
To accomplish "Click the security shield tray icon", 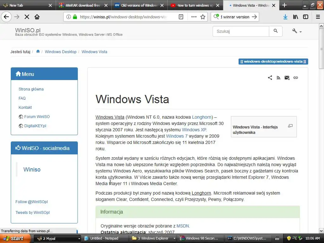I will tap(289, 238).
